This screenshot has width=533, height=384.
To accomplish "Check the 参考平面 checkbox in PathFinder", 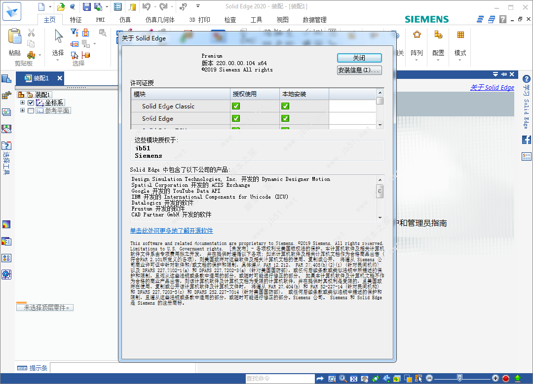I will click(31, 110).
